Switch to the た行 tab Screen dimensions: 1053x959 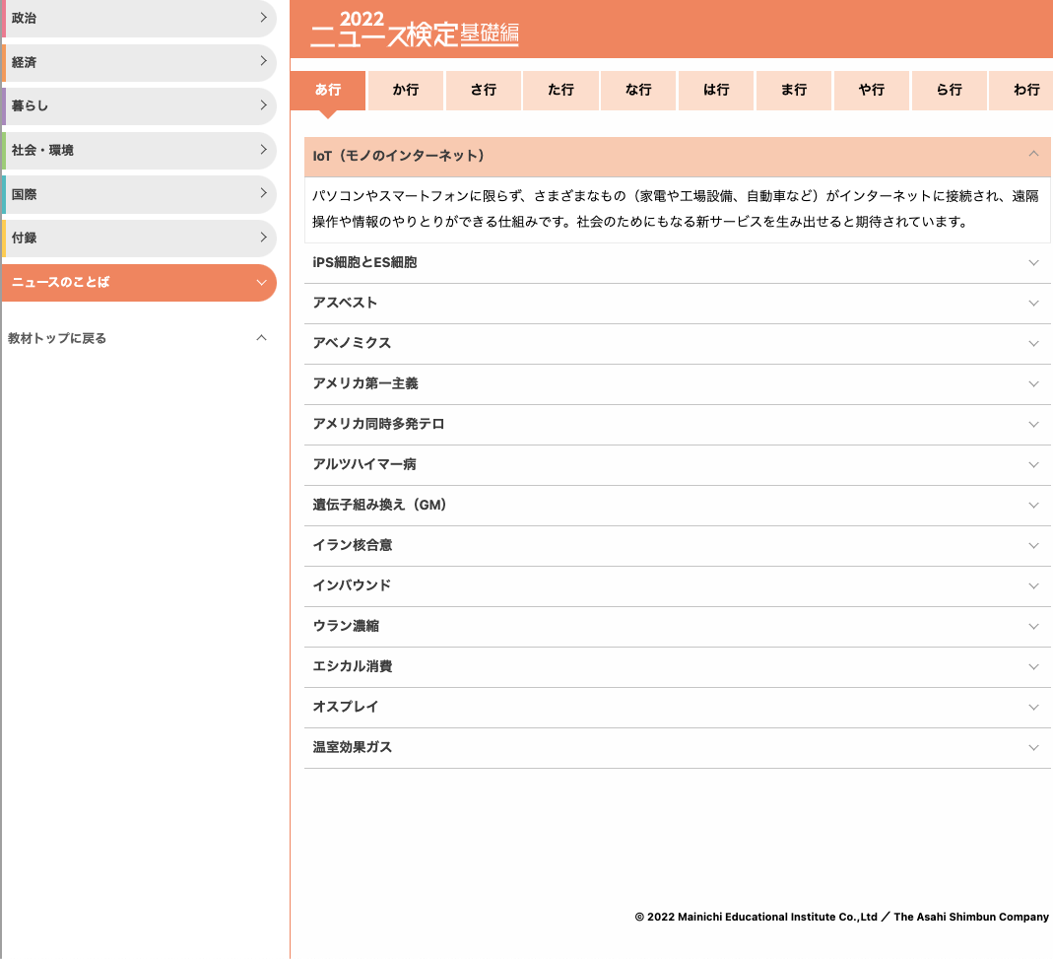(560, 90)
